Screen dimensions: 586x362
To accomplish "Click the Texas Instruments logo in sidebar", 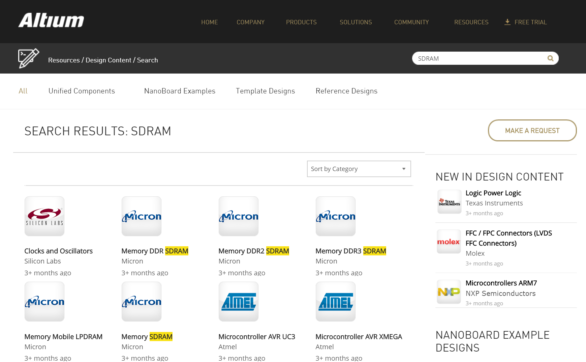I will pos(449,201).
